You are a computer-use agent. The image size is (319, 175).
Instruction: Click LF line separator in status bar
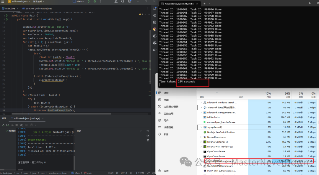point(117,173)
